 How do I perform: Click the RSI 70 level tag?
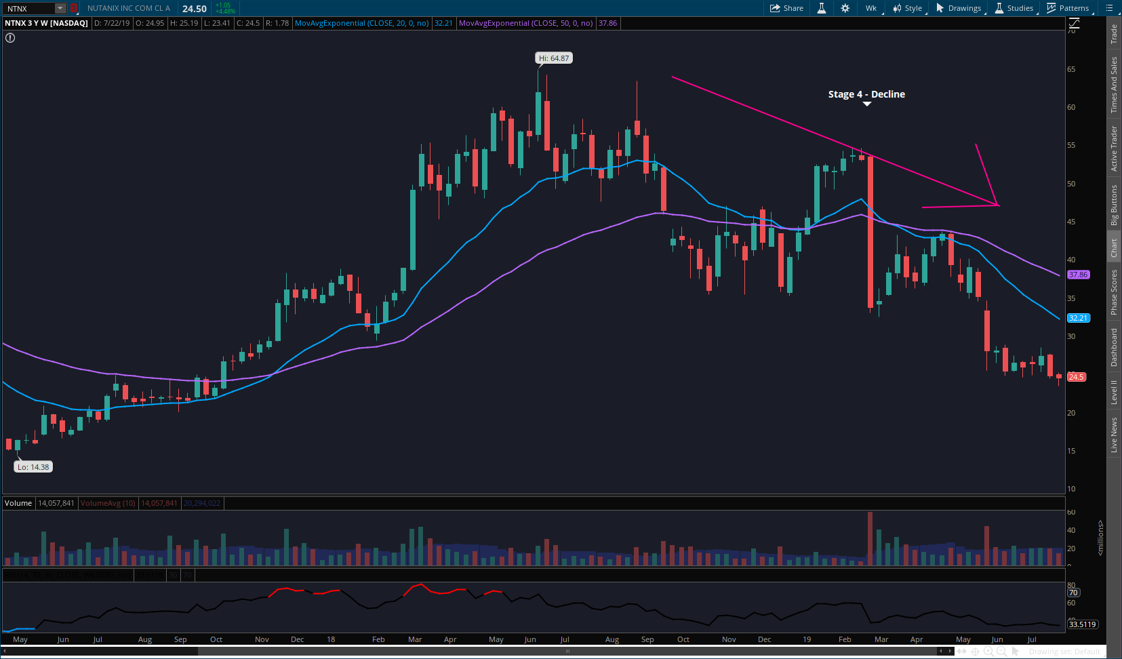pos(1073,593)
